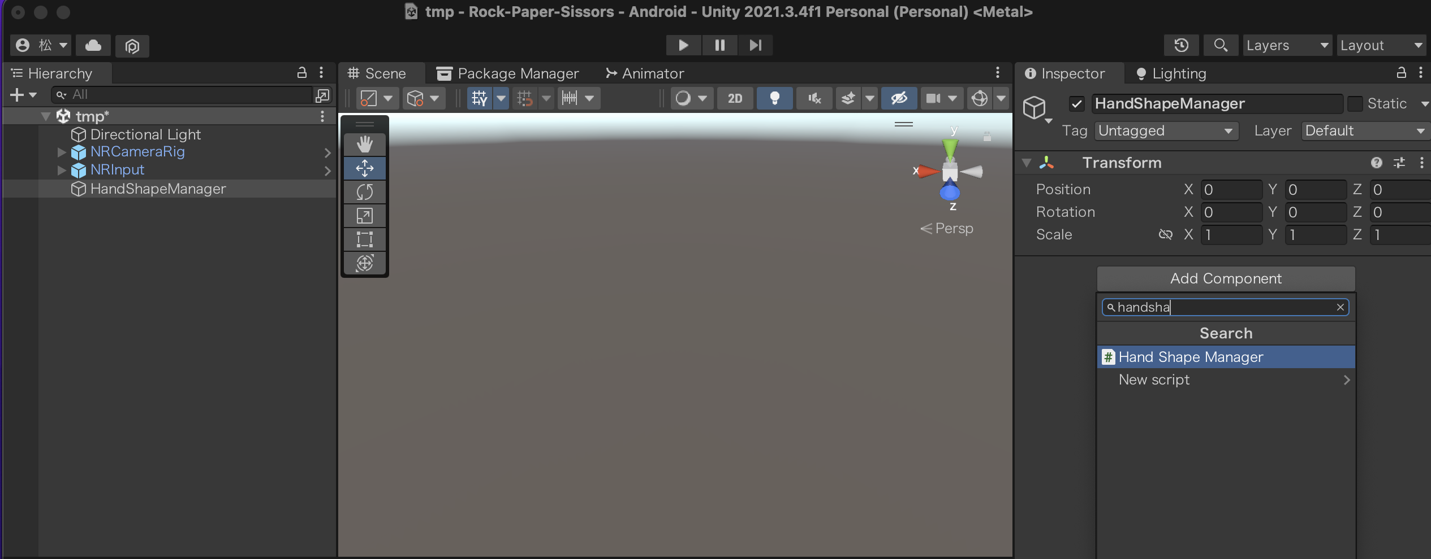Toggle 2D view mode
The image size is (1431, 559).
[x=735, y=98]
